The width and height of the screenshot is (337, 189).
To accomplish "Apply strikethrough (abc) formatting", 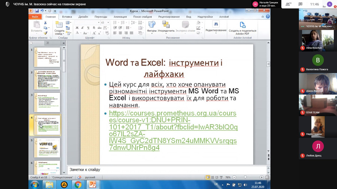I will [100, 28].
